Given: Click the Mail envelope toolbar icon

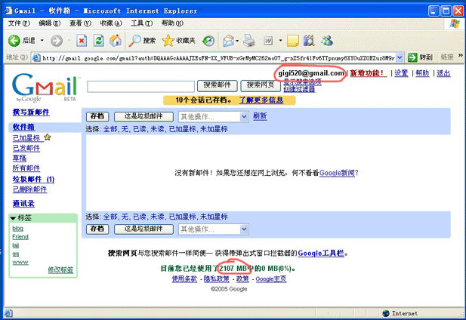Looking at the screenshot, I should [229, 41].
